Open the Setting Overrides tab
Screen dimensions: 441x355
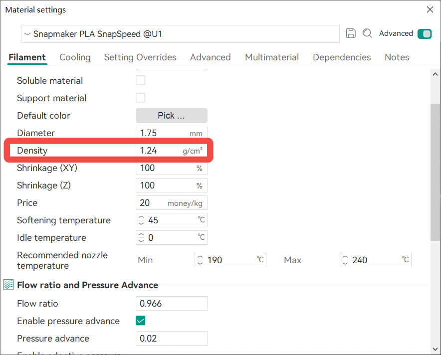point(140,57)
